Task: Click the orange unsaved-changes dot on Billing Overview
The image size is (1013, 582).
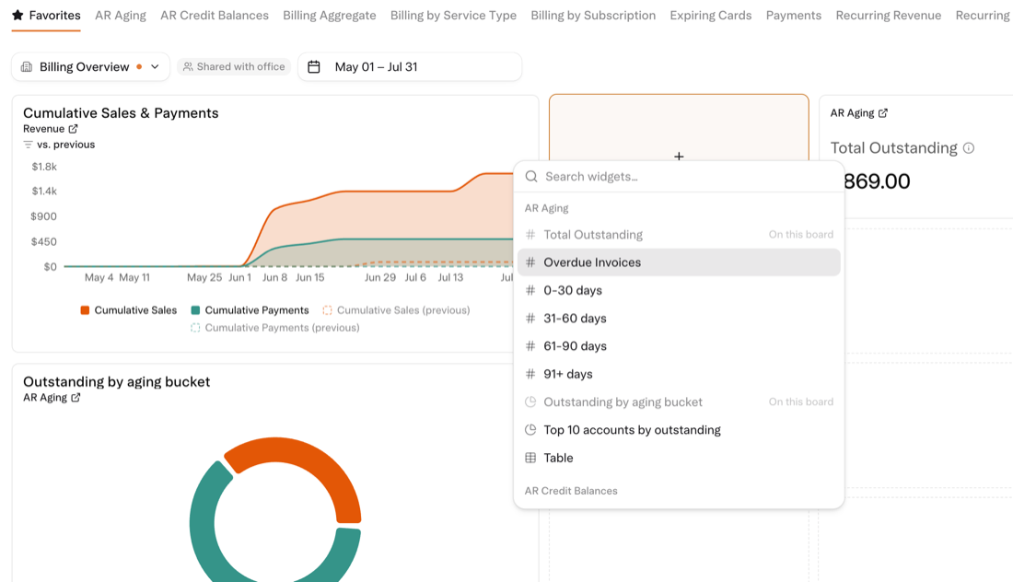Action: pos(139,66)
